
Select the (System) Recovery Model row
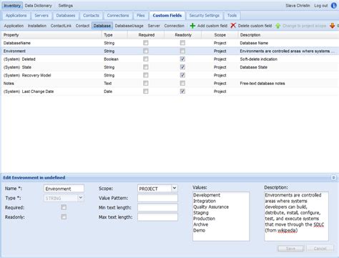click(169, 75)
